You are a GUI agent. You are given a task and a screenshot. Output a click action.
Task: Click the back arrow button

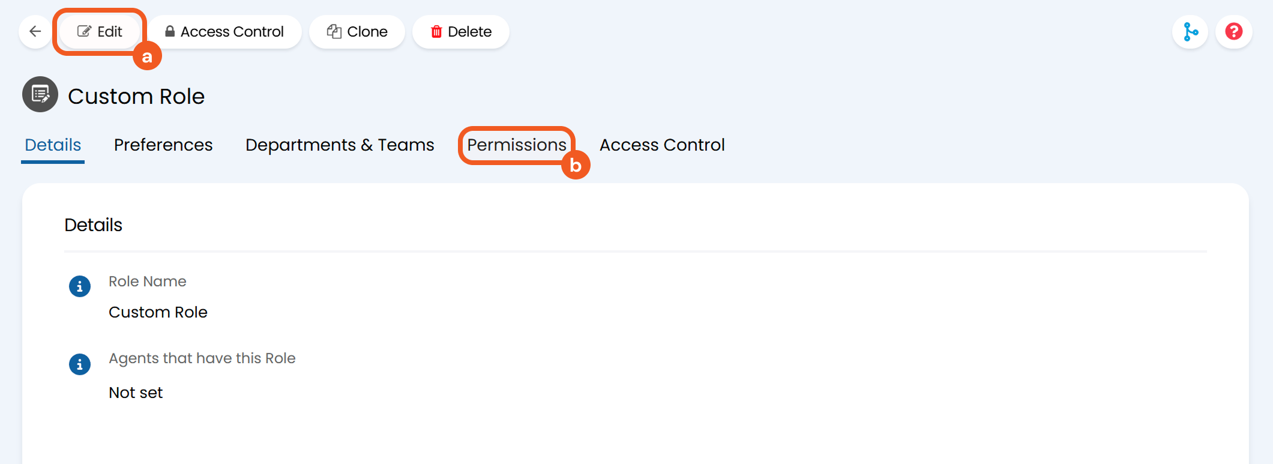point(35,31)
